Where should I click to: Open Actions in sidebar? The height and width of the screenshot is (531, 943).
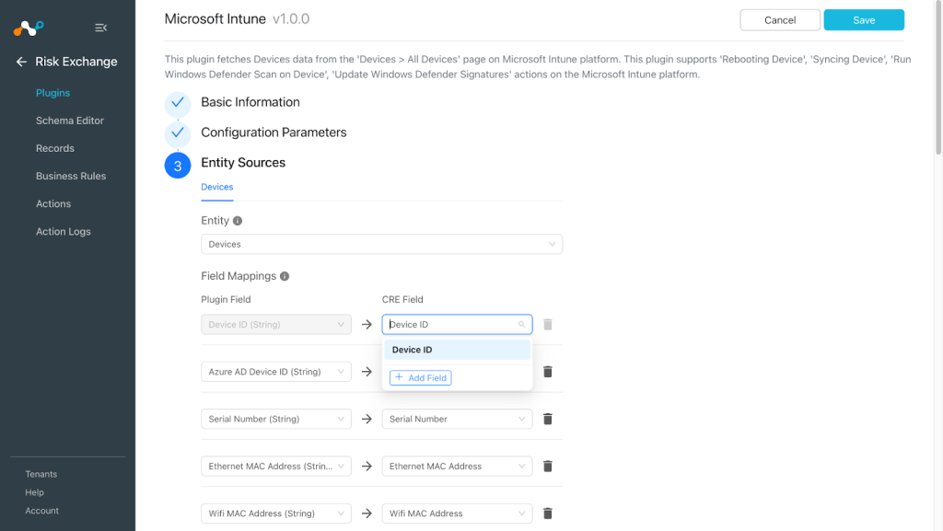[x=52, y=203]
